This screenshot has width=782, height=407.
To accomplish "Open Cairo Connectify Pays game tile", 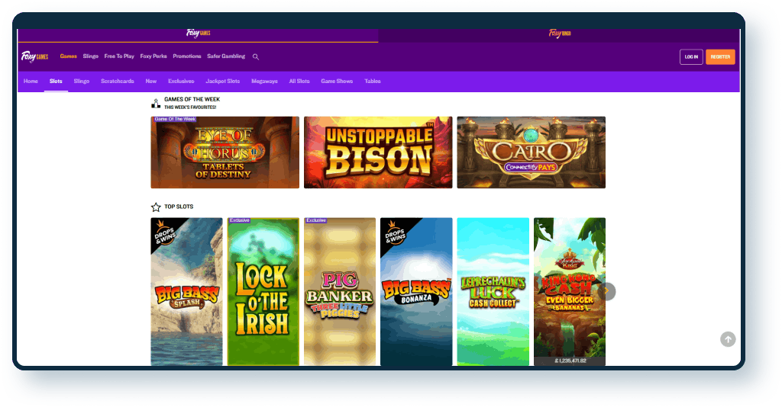I will (532, 152).
